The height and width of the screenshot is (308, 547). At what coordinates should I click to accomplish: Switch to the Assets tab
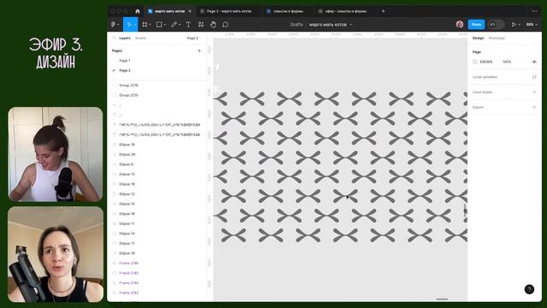(140, 38)
